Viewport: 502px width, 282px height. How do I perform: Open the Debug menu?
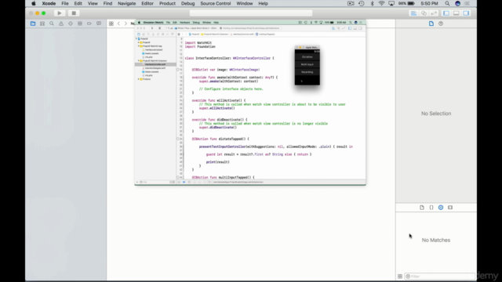click(188, 3)
